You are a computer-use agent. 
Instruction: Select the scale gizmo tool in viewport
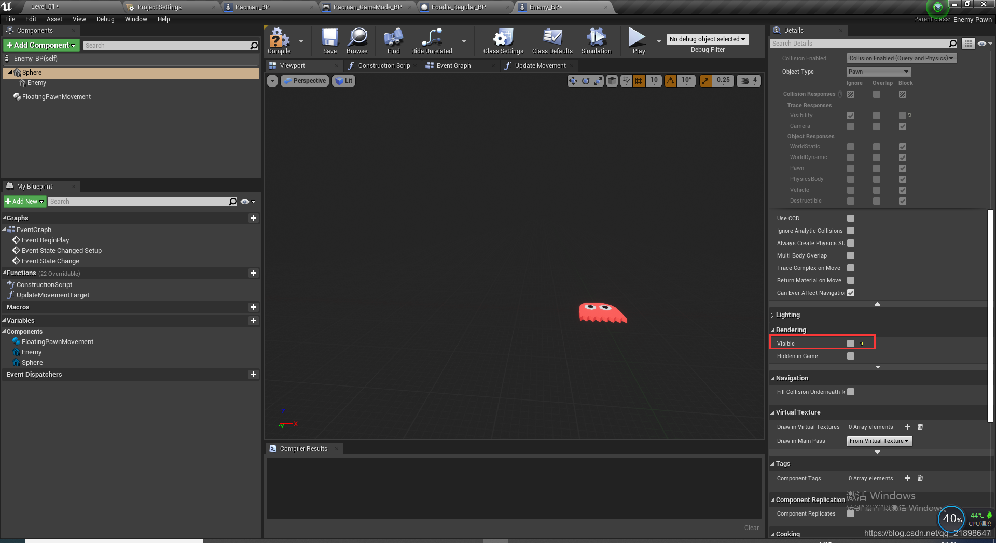click(599, 81)
